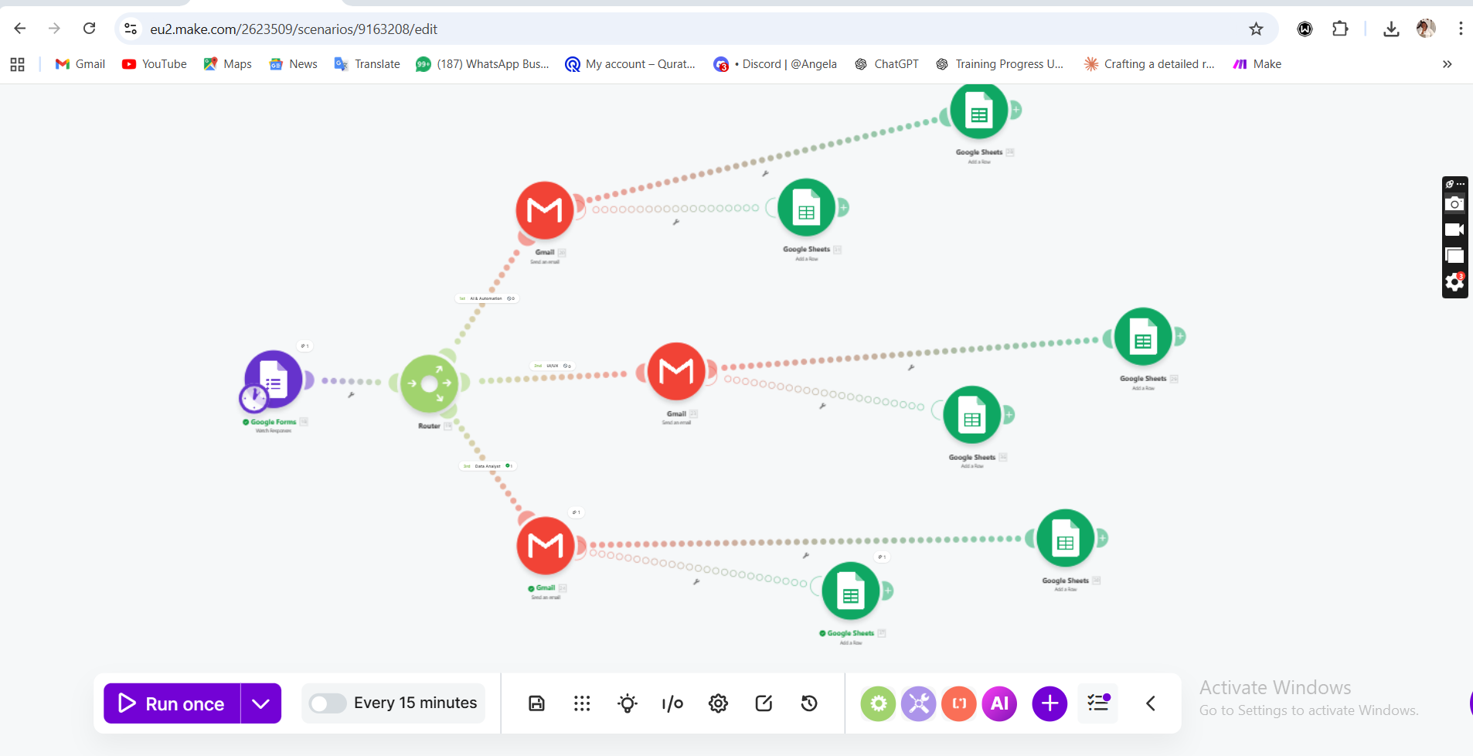Open the AI tools button
The height and width of the screenshot is (756, 1473).
pos(999,703)
